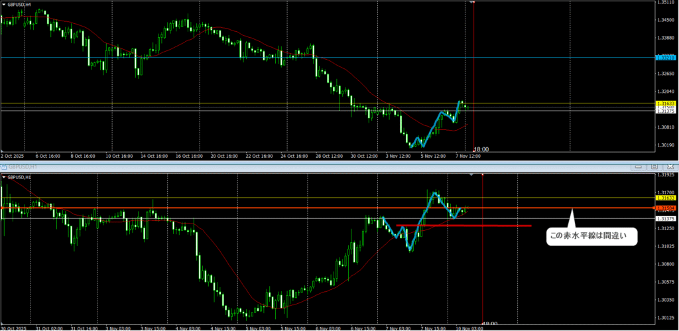Select the red vertical line in H4 chart
This screenshot has width=679, height=331.
474,80
